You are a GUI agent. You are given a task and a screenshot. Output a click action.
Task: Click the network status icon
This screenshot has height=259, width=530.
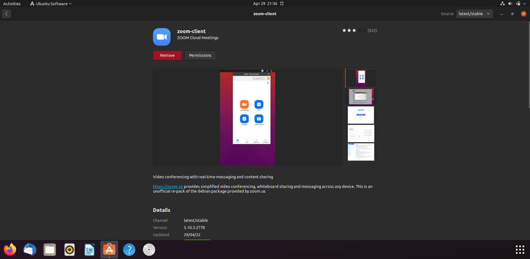click(x=502, y=4)
